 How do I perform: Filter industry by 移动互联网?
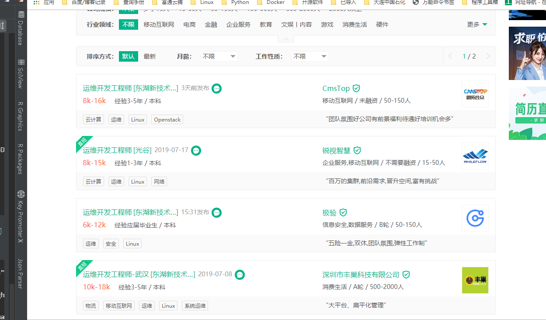point(159,24)
